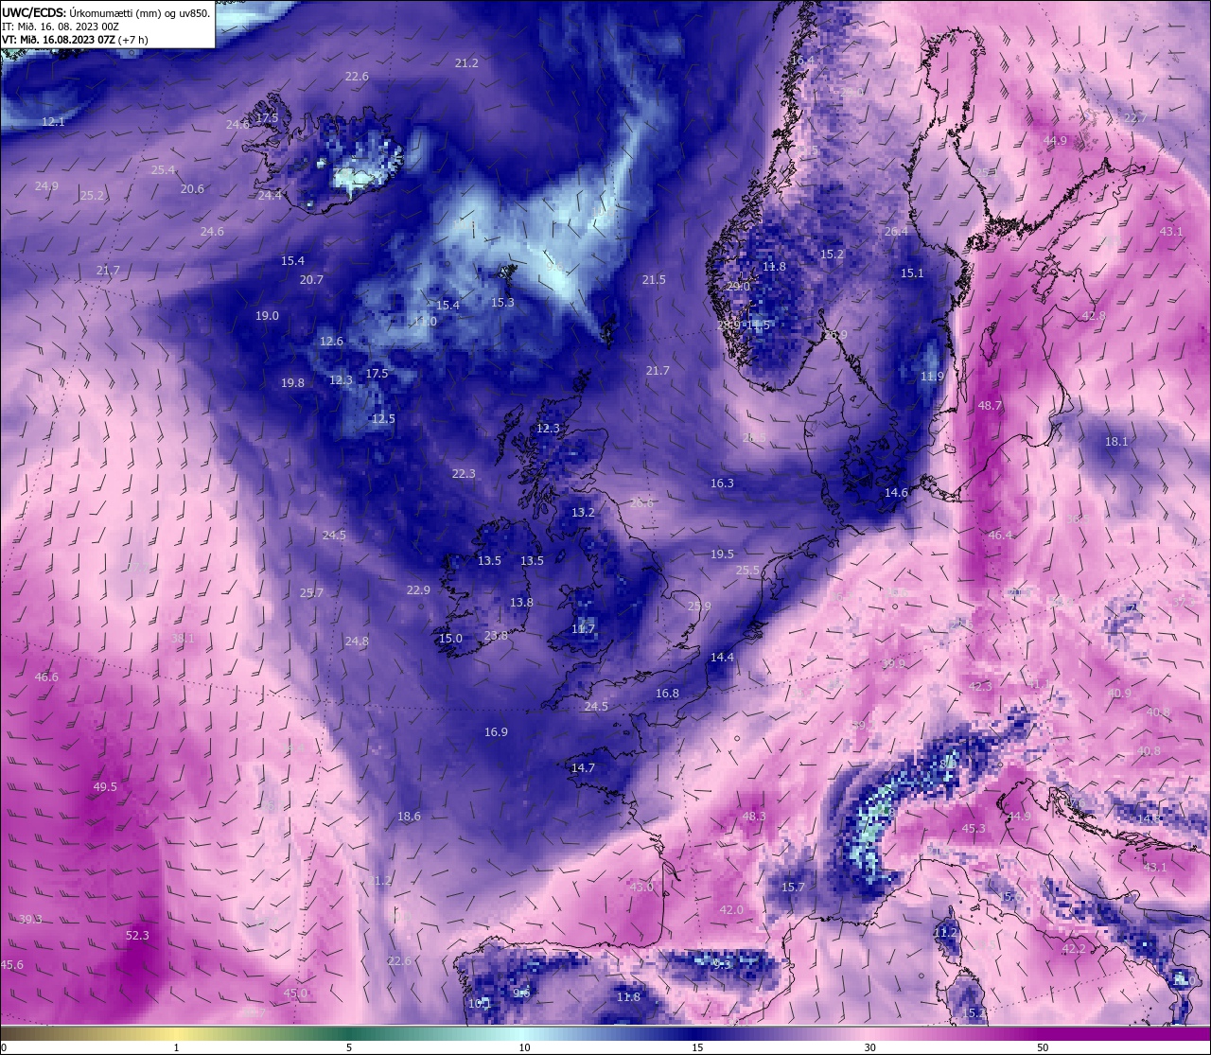Click the 18.1 value on the map

coord(1116,441)
